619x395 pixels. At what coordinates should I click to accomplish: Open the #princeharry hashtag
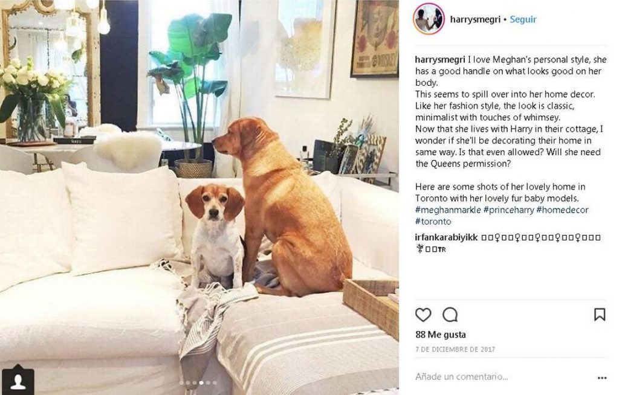click(509, 210)
